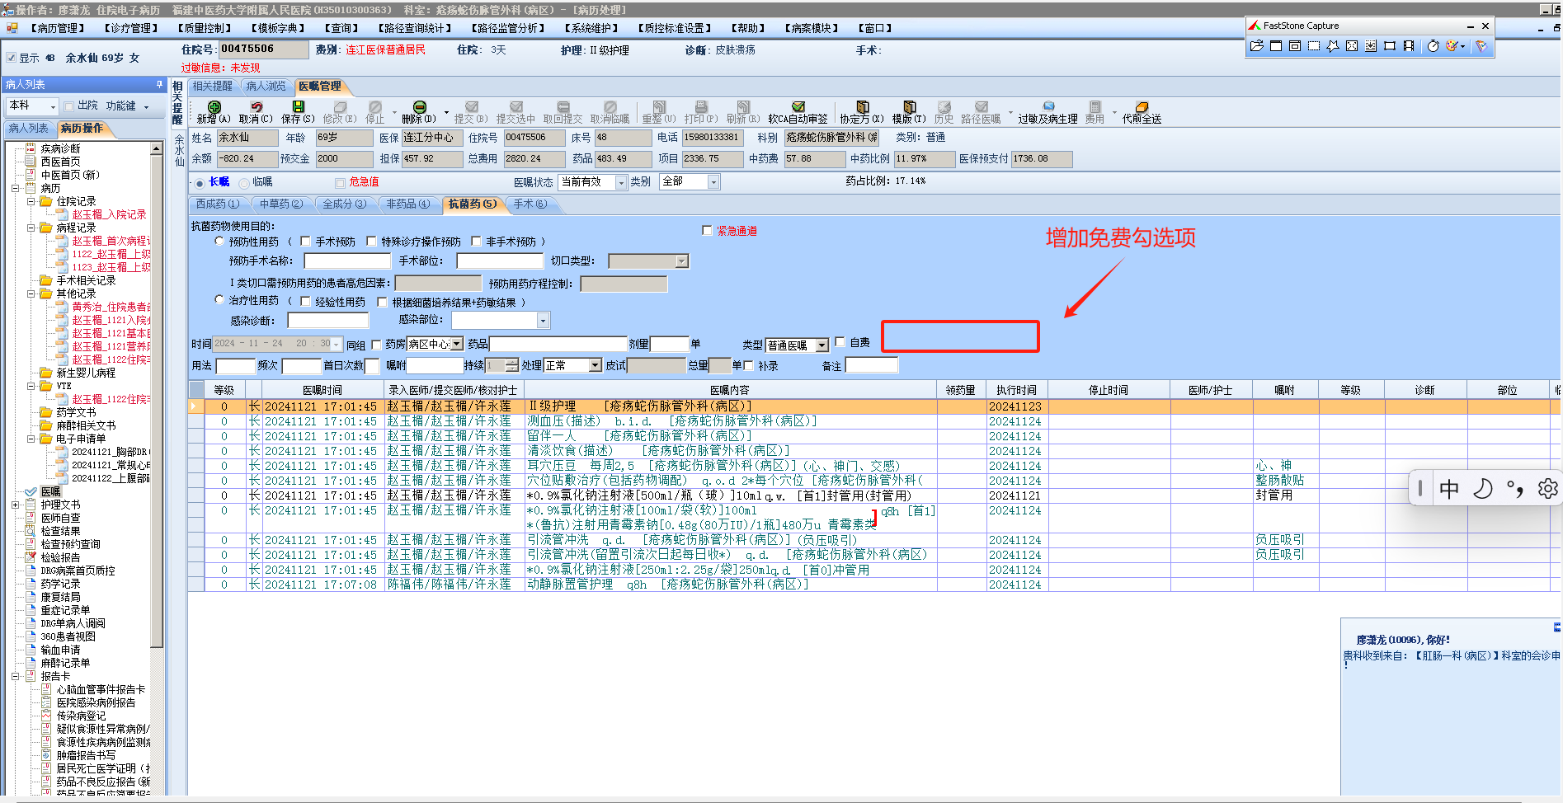Click FastStone open file icon
1563x803 pixels.
1256,46
